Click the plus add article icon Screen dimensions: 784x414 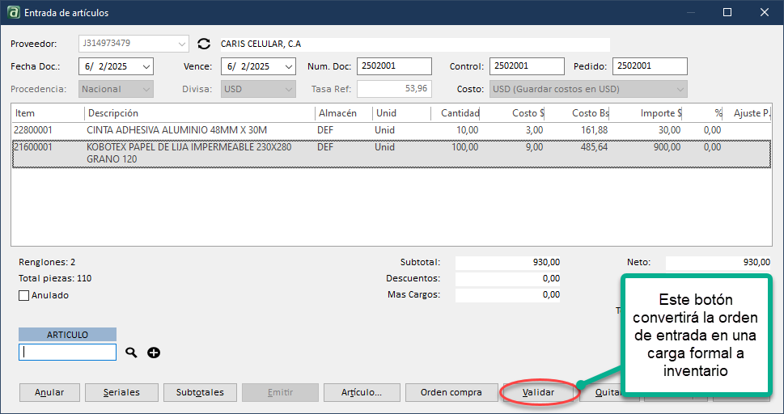click(x=154, y=353)
